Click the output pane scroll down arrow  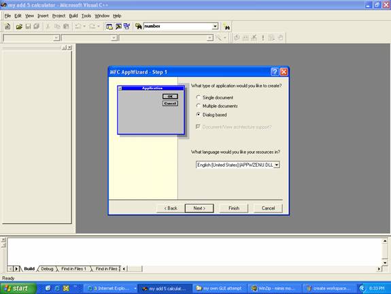(385, 263)
